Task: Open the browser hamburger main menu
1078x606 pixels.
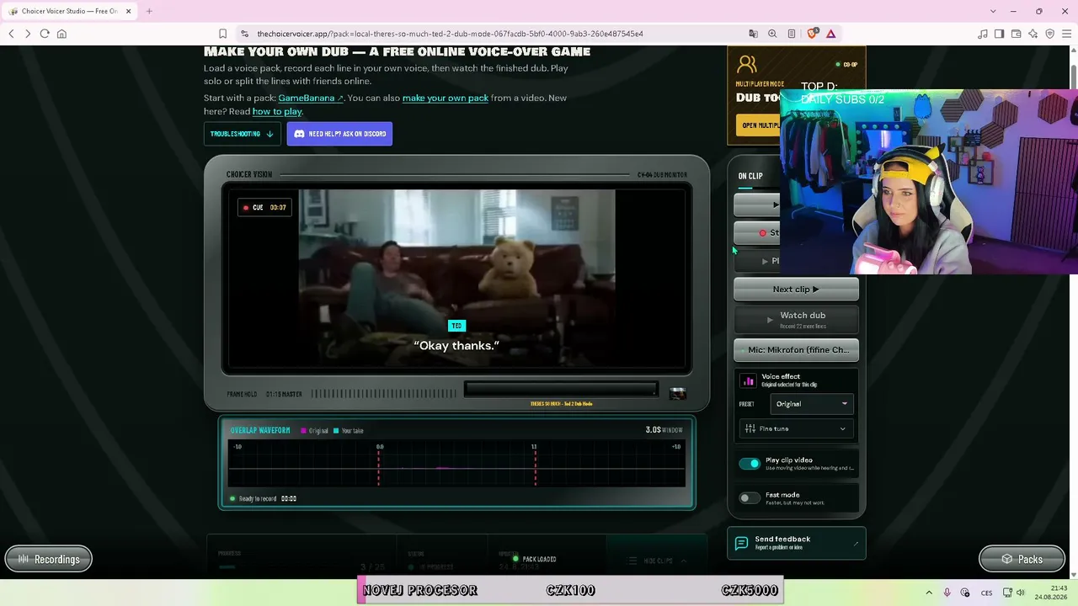Action: click(1067, 34)
